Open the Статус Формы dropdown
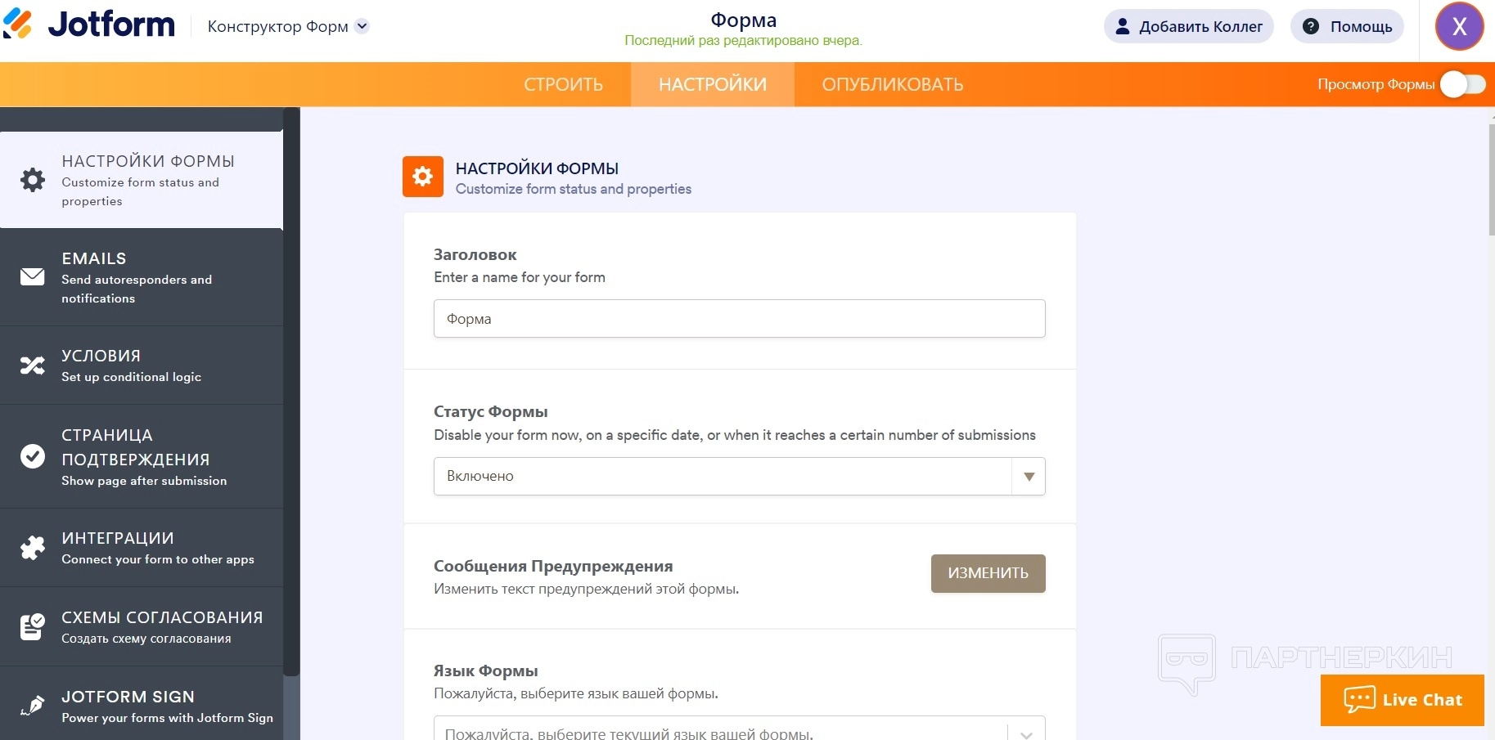Screen dimensions: 1495x740 click(739, 476)
